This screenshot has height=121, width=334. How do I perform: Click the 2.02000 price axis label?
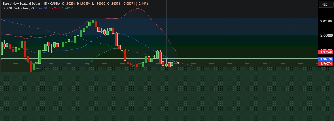click(x=326, y=21)
